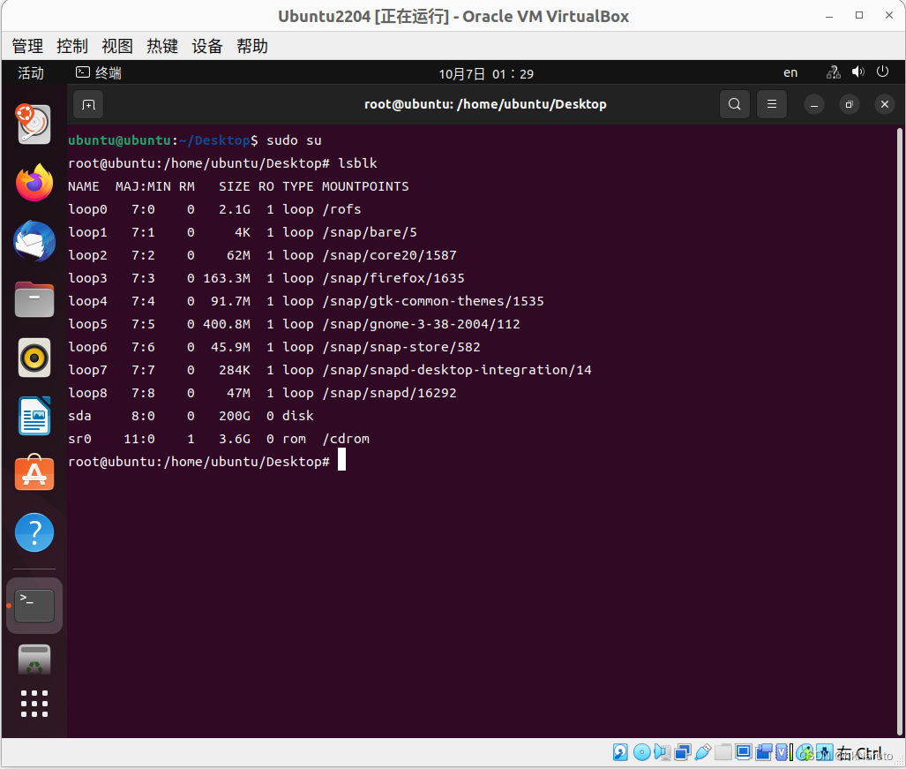Click the network icon in top bar
Viewport: 906px width, 769px height.
coord(833,72)
